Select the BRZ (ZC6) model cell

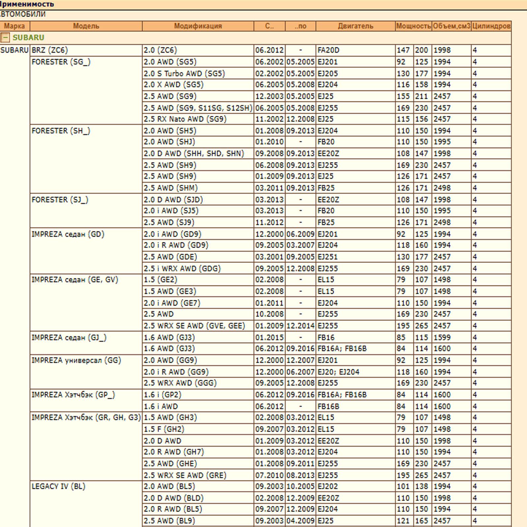point(50,50)
